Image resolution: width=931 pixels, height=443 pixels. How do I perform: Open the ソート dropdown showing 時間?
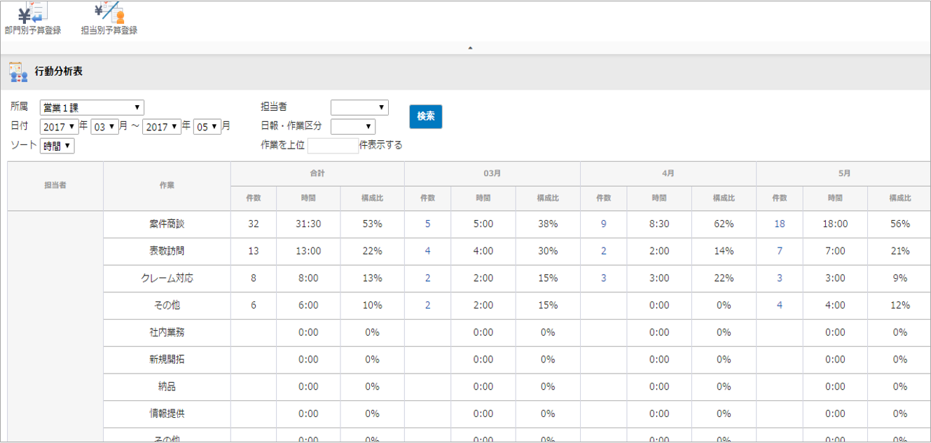coord(57,146)
